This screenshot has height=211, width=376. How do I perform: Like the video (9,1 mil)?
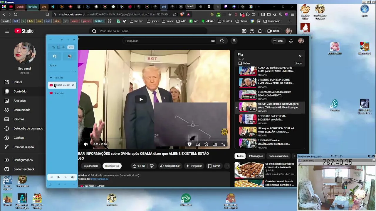tap(138, 166)
